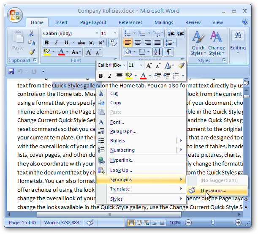Viewport: 258px width, 234px height.
Task: Click the Copy icon in Clipboard group
Action: (x=31, y=43)
